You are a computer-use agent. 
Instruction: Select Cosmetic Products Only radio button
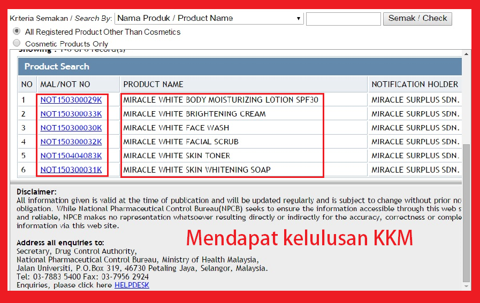pyautogui.click(x=17, y=43)
